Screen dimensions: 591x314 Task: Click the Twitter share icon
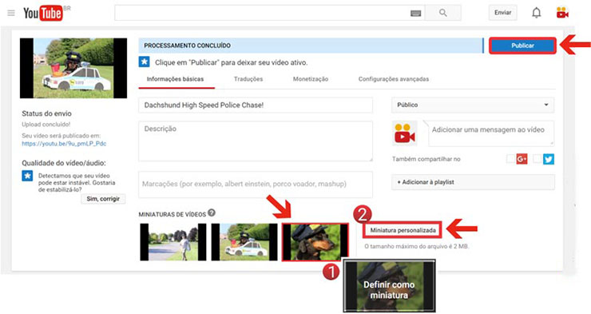click(549, 159)
